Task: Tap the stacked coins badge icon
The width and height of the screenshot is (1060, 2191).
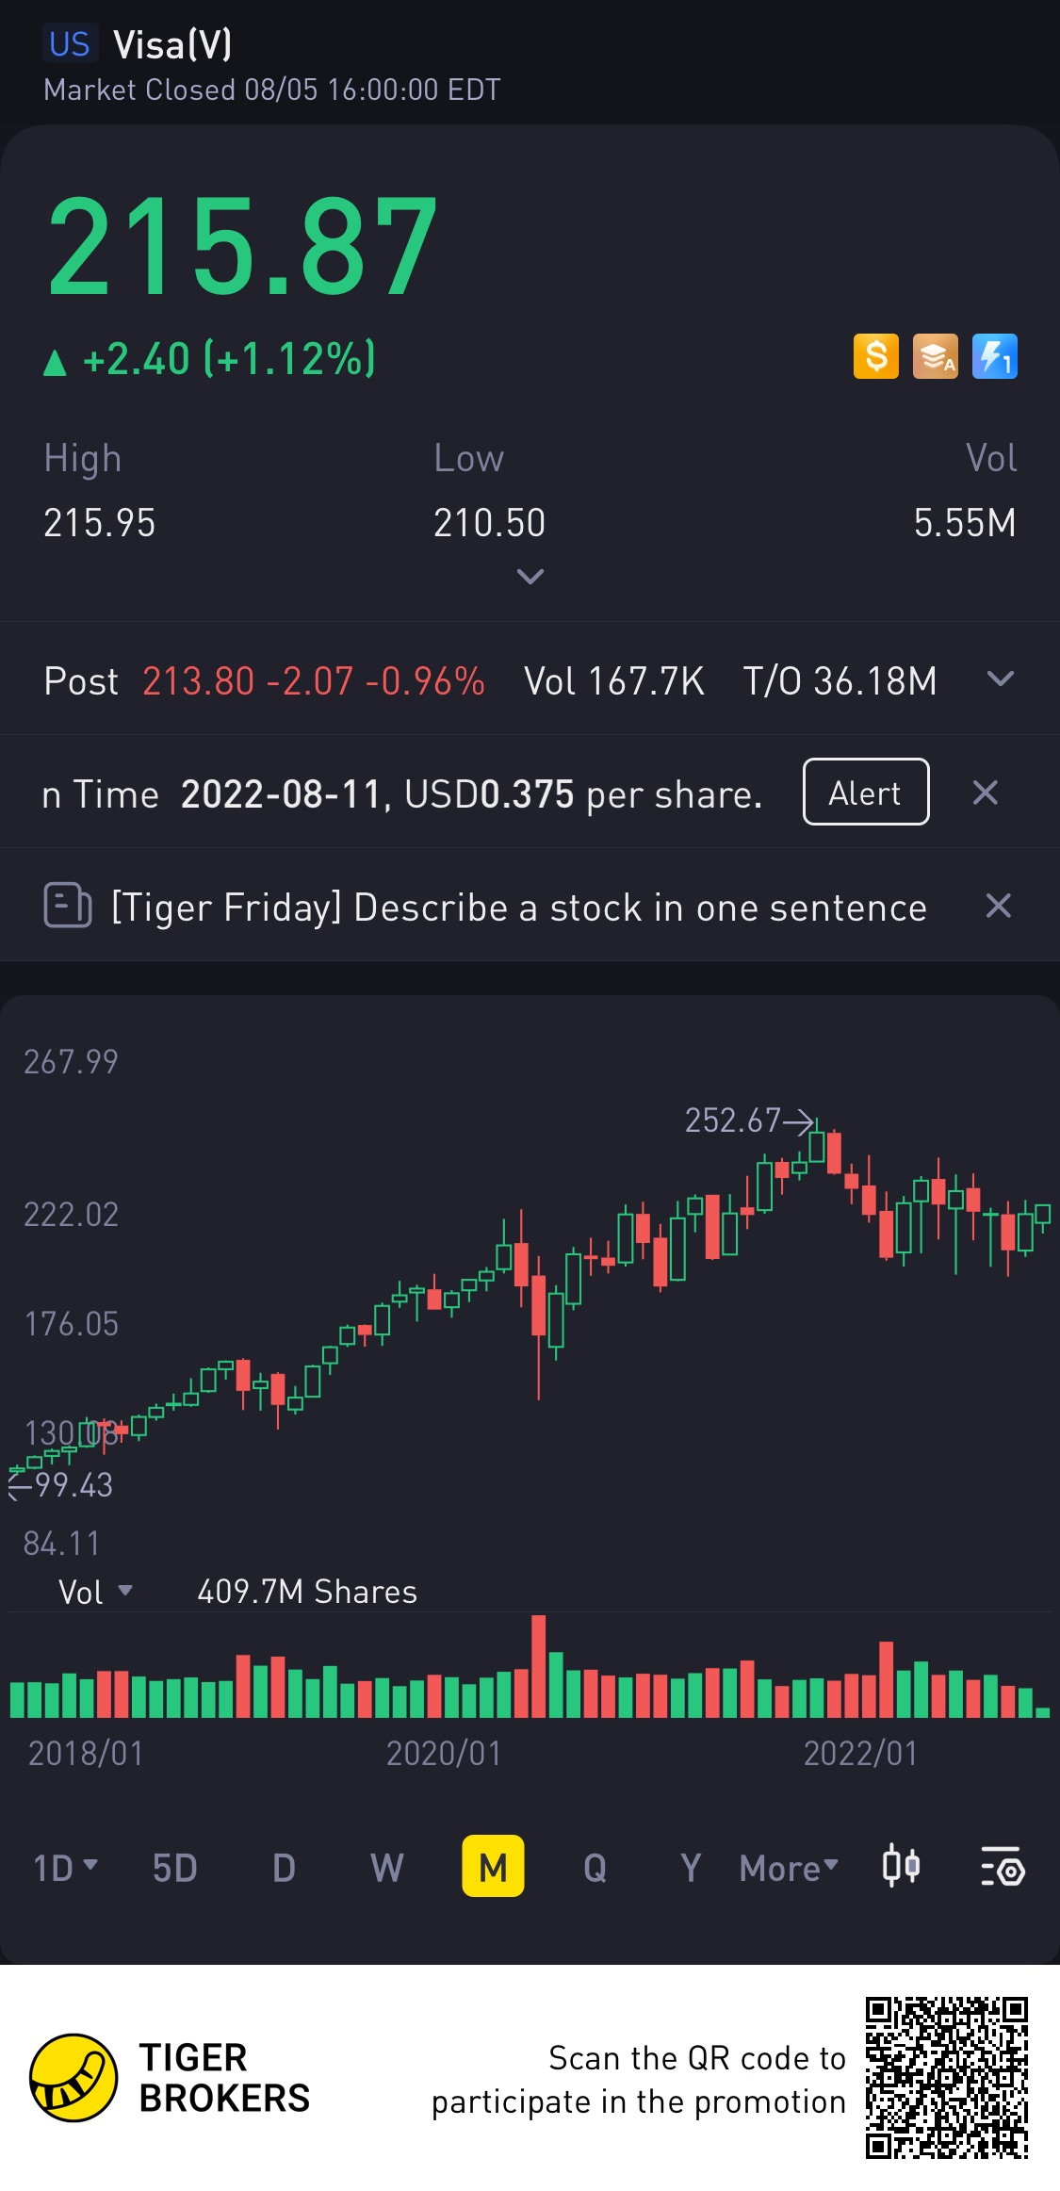Action: pyautogui.click(x=935, y=357)
